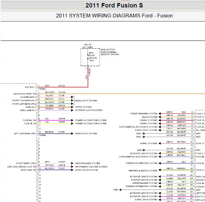Viewport: 205px width, 202px height.
Task: Click the arrow beside the SEATS SYSTEM label
Action: [160, 117]
